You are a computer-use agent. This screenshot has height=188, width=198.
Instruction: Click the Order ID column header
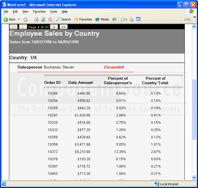(x=53, y=83)
